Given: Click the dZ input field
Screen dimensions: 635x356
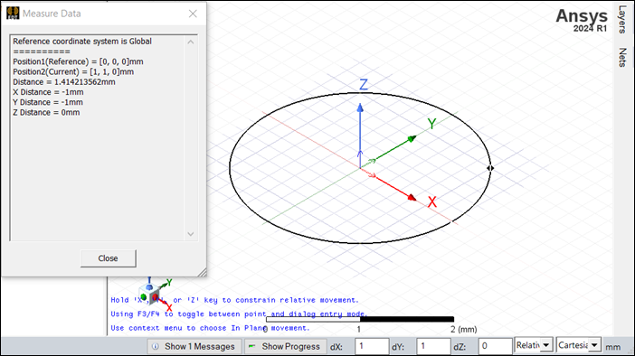Looking at the screenshot, I should pos(496,346).
